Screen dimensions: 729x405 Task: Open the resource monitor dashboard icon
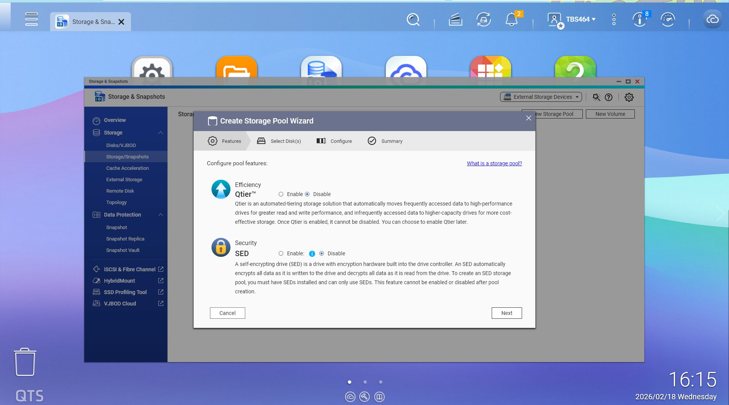coord(667,20)
